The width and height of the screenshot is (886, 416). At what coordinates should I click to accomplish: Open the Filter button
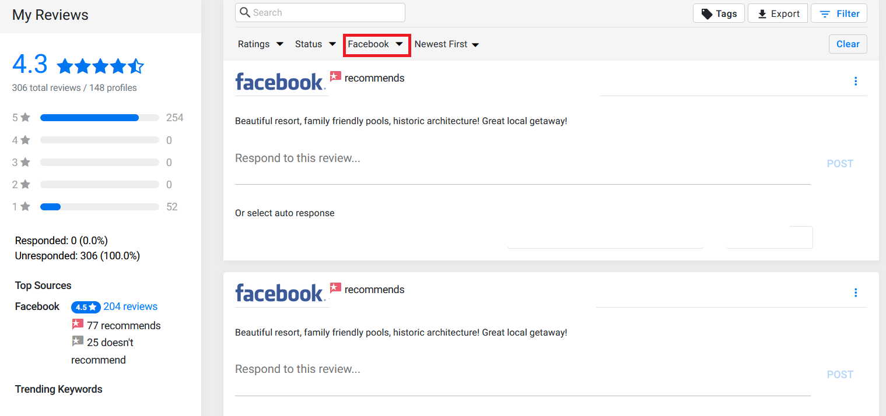[839, 13]
